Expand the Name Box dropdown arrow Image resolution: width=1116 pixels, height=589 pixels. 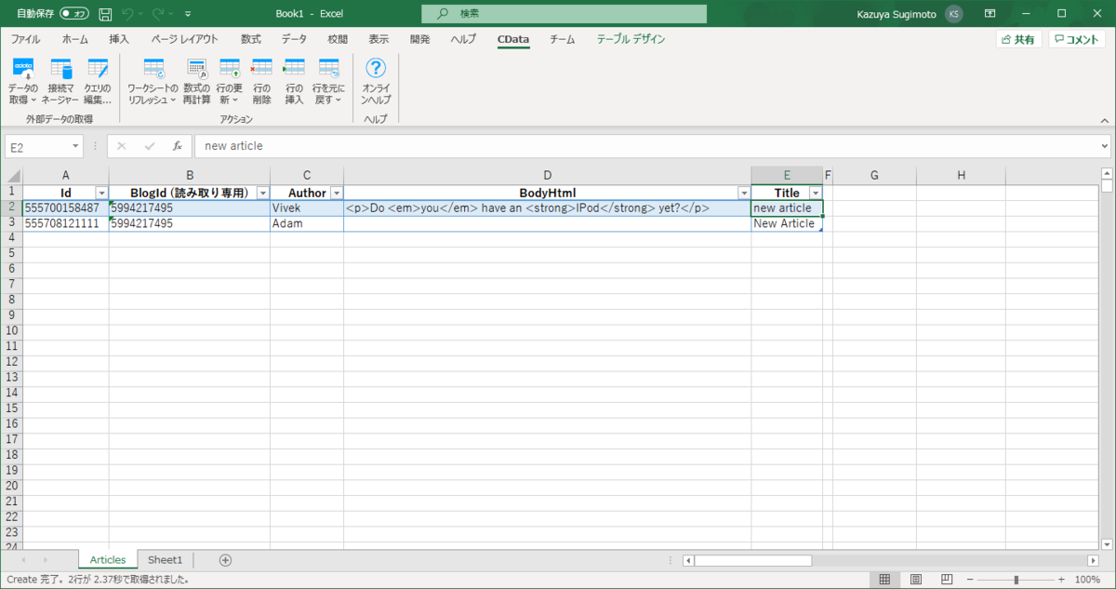75,146
